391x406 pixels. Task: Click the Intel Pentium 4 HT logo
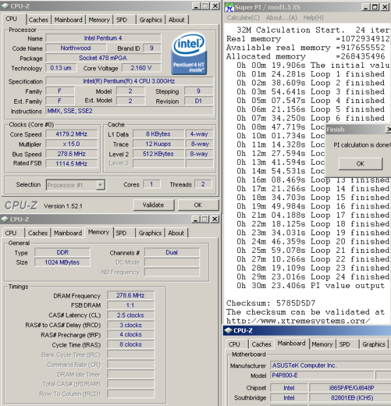(x=189, y=54)
